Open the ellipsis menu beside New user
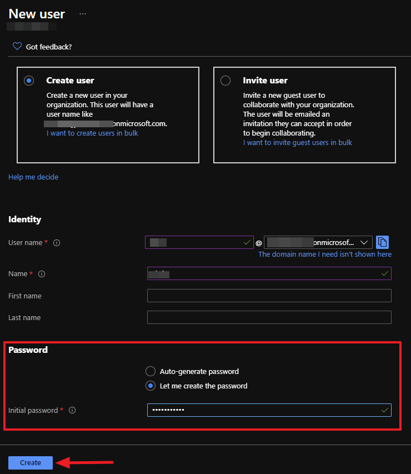Viewport: 411px width, 474px height. (x=83, y=14)
